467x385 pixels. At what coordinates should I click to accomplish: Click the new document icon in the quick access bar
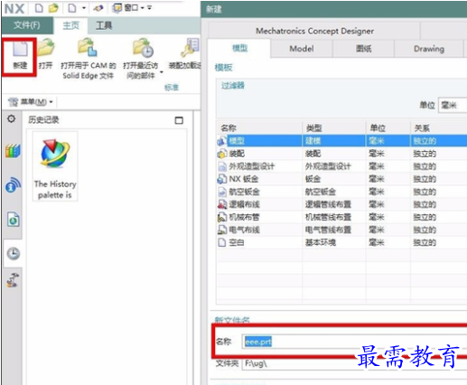[x=39, y=8]
